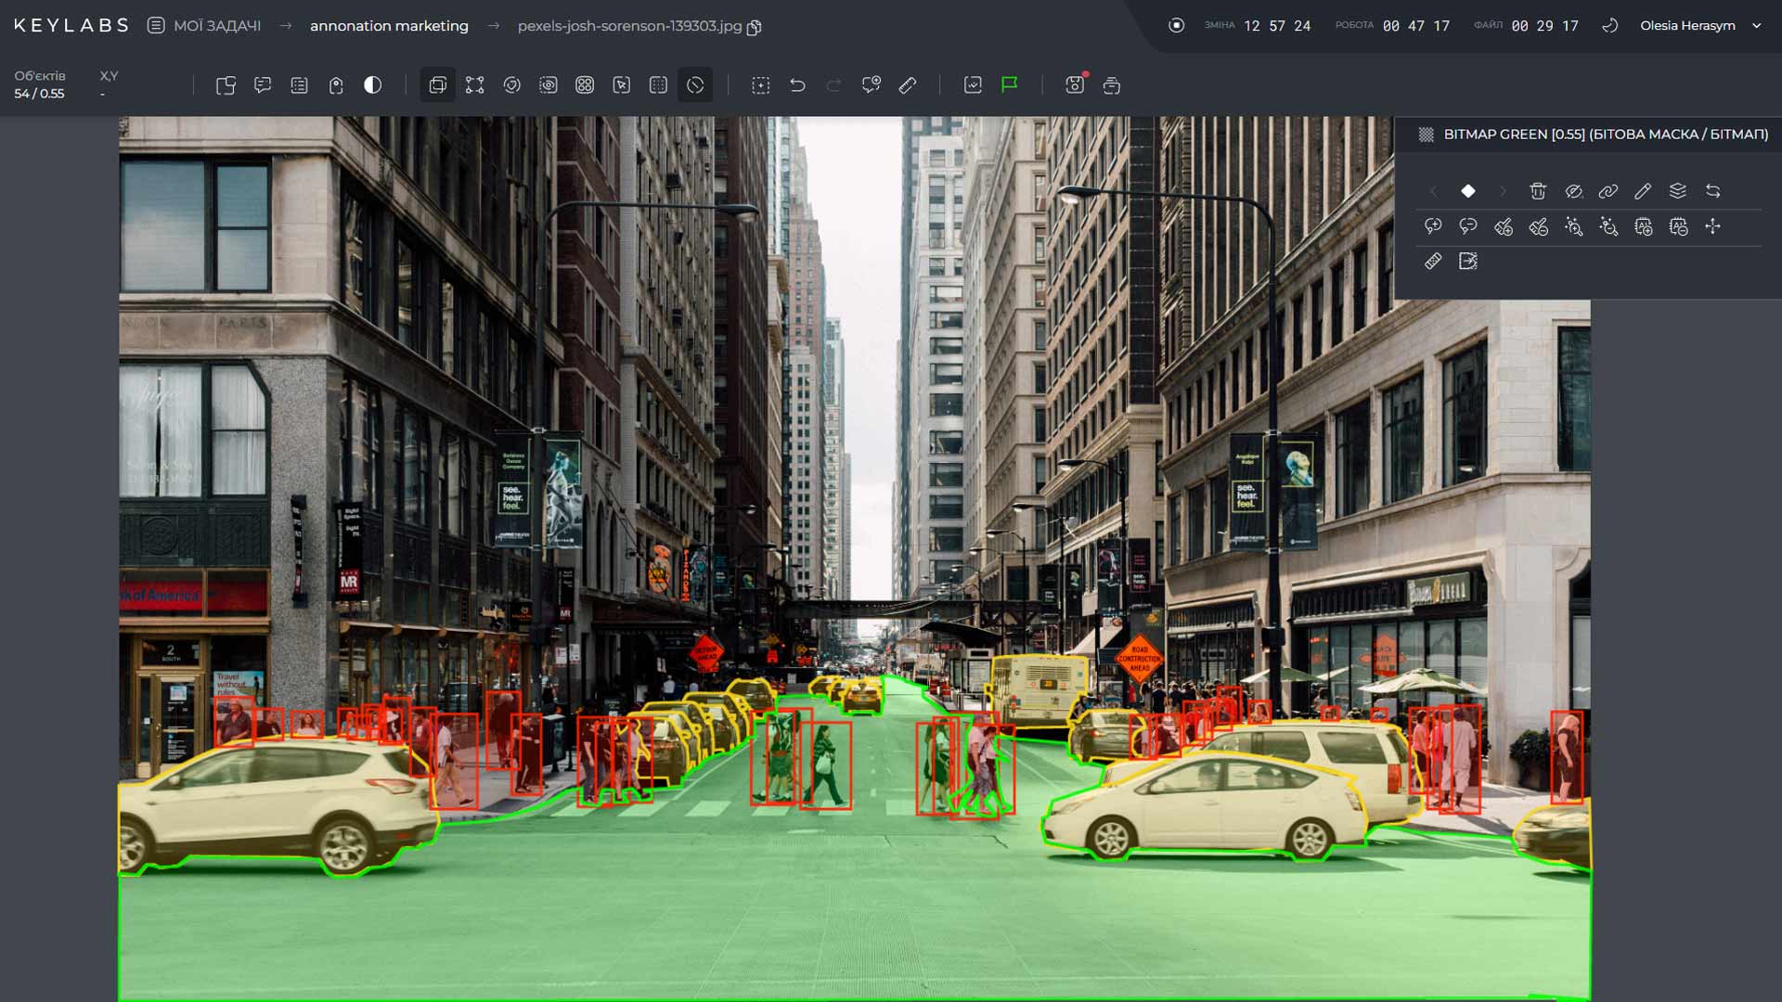Select the lasso-add tool in the mask panel

coord(1432,226)
